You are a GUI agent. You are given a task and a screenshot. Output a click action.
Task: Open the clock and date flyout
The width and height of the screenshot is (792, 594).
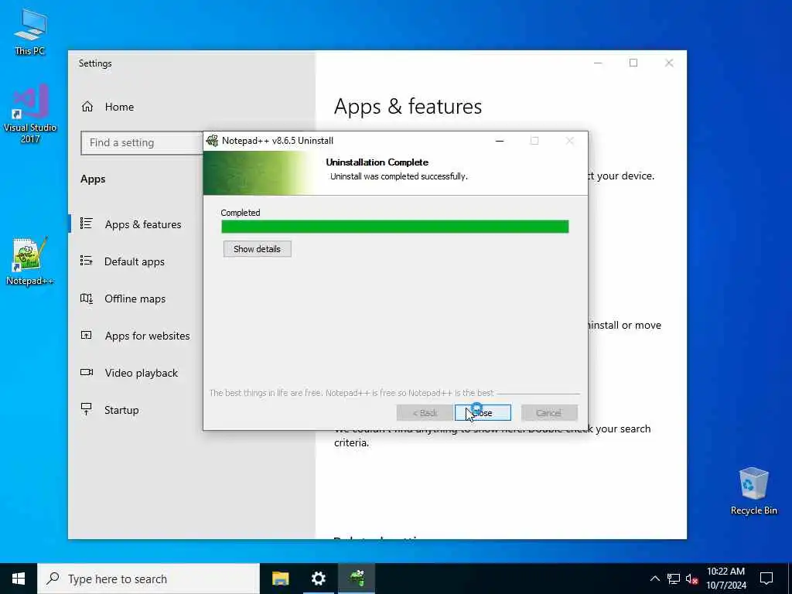tap(725, 579)
